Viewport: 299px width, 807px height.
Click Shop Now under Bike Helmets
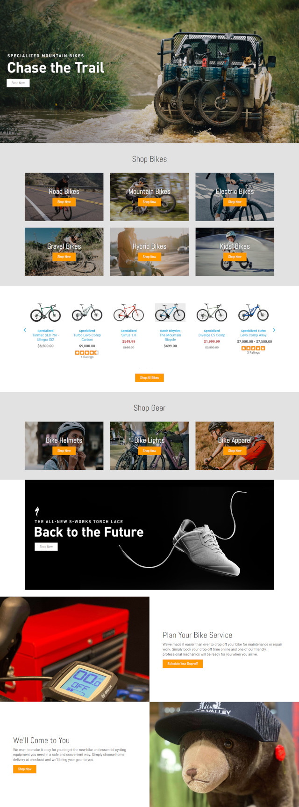click(x=64, y=451)
